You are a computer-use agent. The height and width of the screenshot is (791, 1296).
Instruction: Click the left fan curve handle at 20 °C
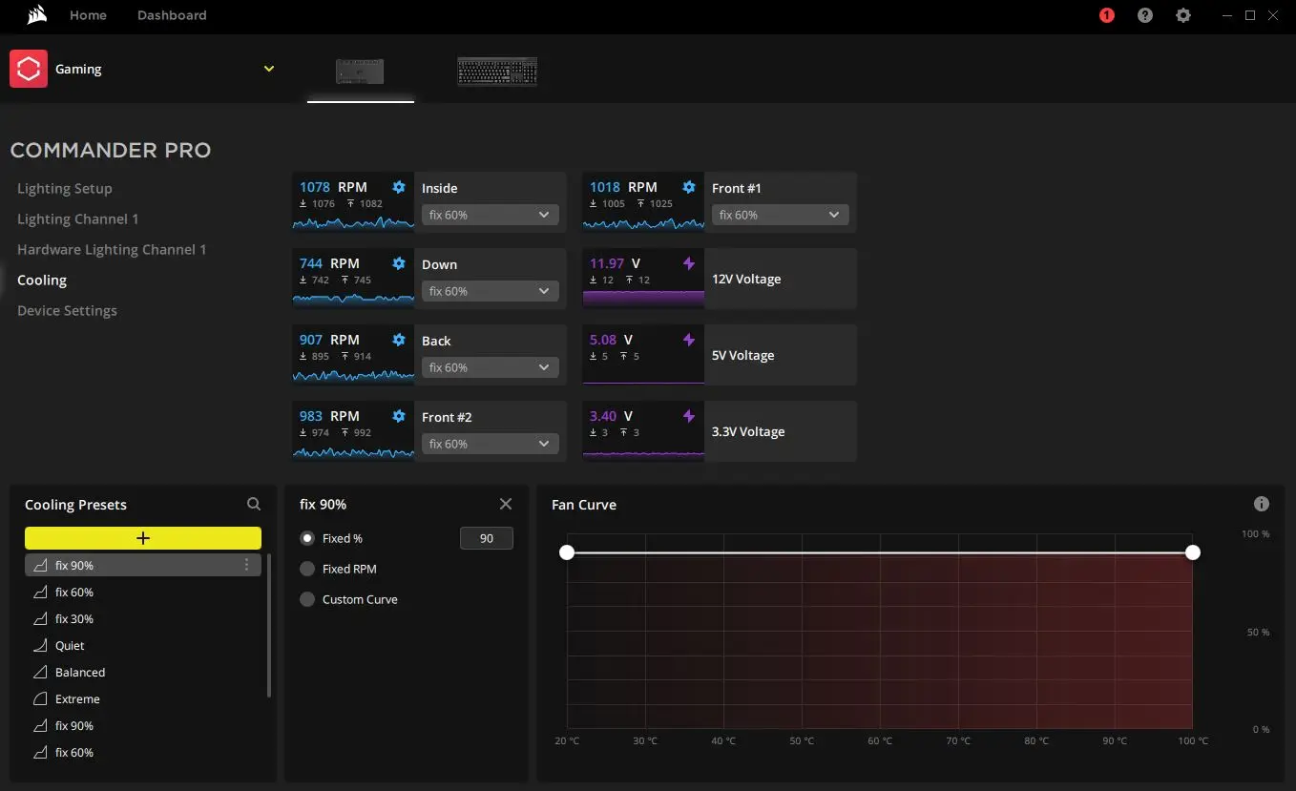click(567, 552)
